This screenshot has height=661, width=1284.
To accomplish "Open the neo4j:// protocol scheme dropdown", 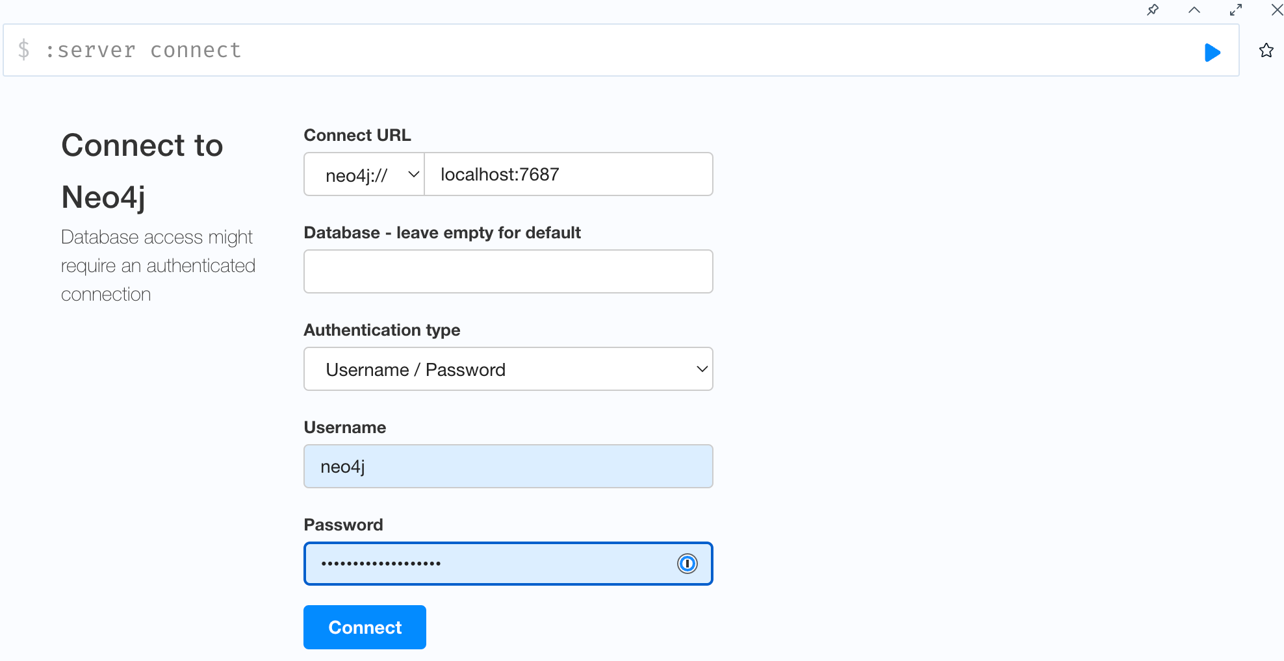I will [x=364, y=174].
